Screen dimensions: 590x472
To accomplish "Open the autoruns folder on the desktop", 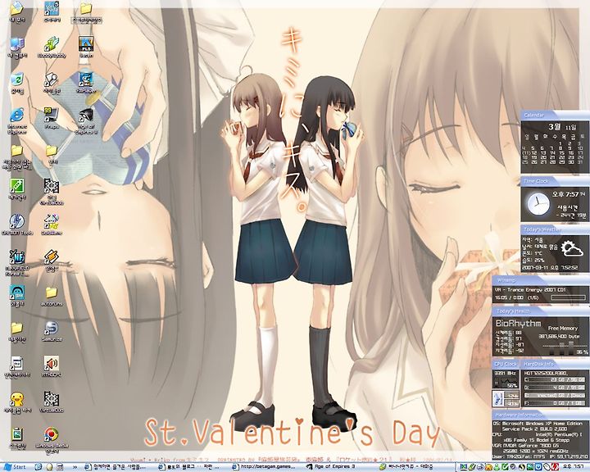I will click(51, 295).
